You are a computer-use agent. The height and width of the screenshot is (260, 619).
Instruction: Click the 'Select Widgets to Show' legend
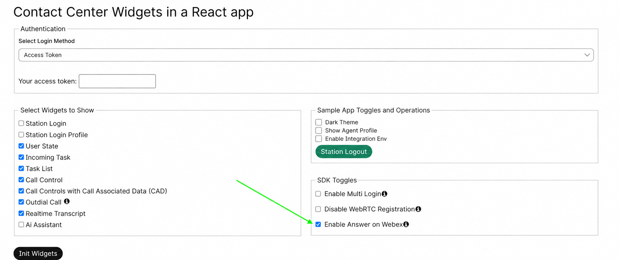[57, 110]
